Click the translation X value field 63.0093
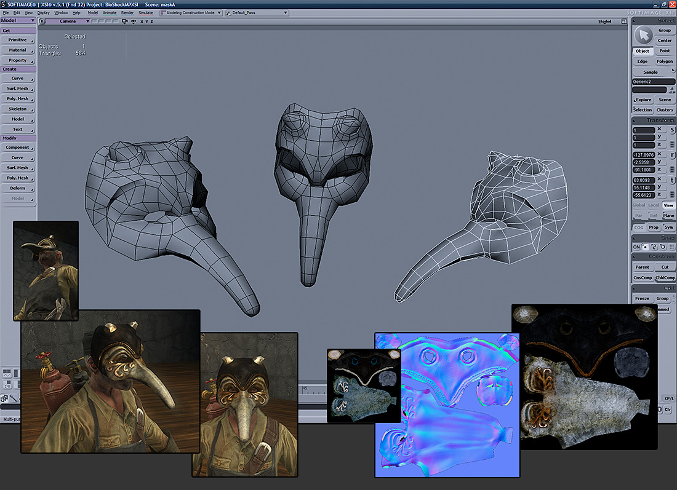Image resolution: width=677 pixels, height=490 pixels. (644, 180)
